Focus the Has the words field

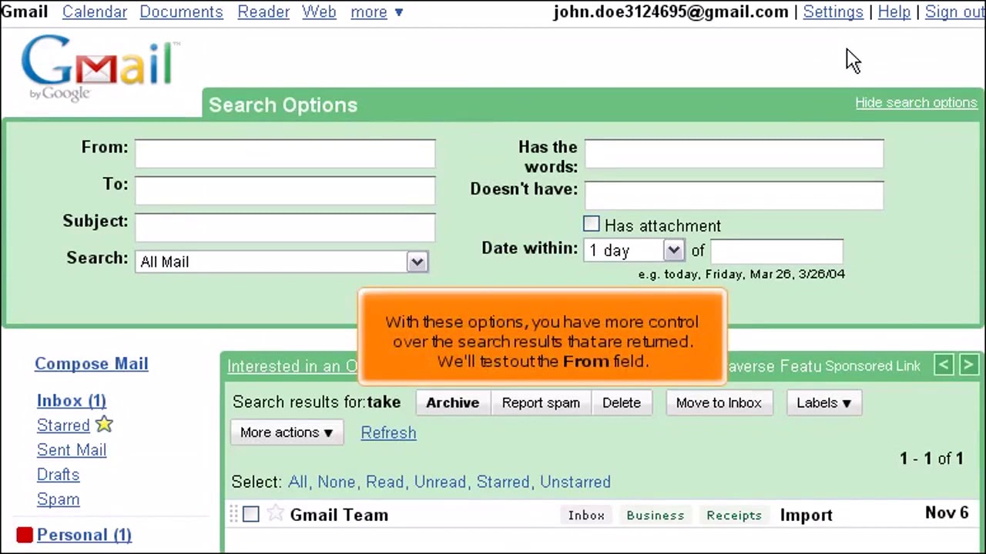click(x=734, y=153)
